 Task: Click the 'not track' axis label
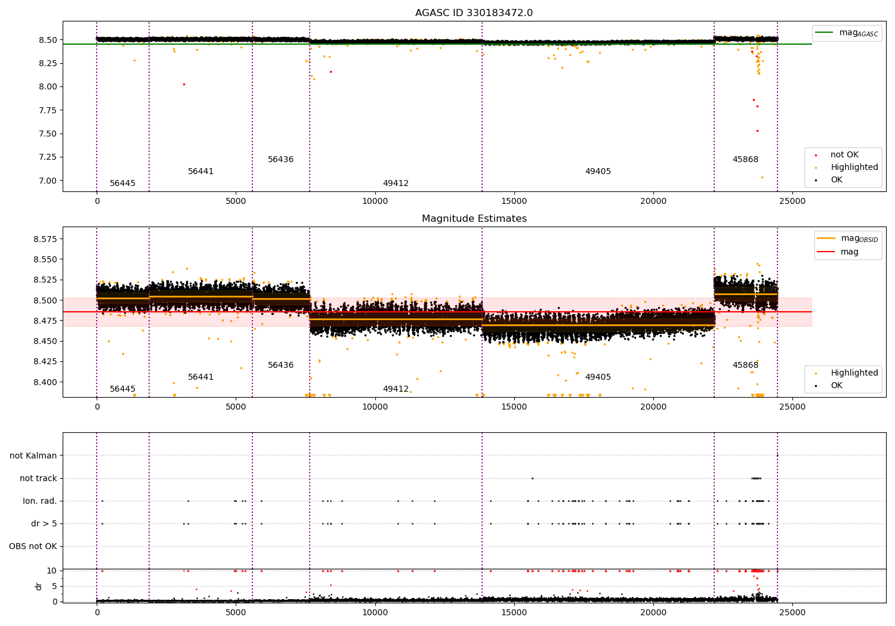(38, 479)
